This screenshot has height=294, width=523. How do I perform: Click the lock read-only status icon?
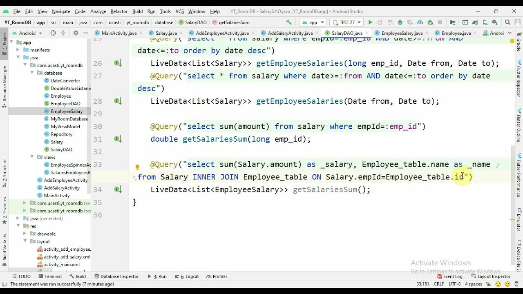click(488, 284)
